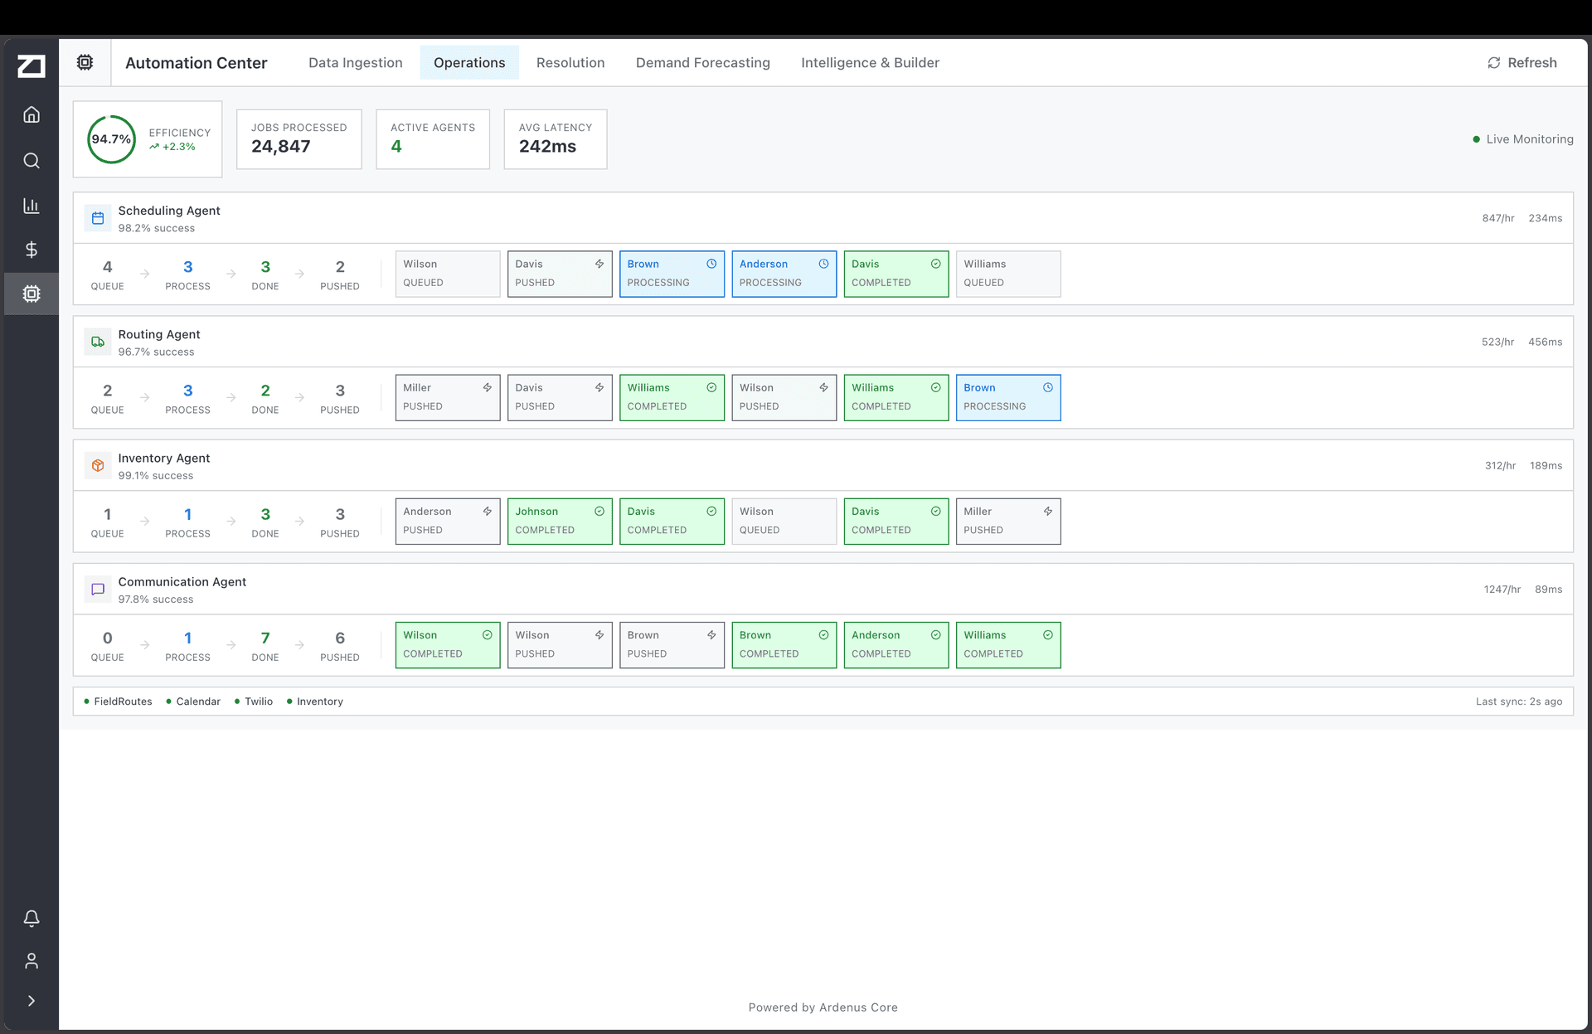Open the Data Ingestion tab

tap(355, 62)
